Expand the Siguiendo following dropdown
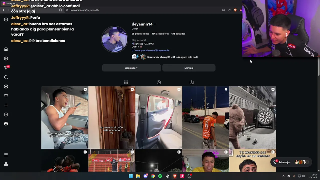The width and height of the screenshot is (320, 180). pos(131,68)
